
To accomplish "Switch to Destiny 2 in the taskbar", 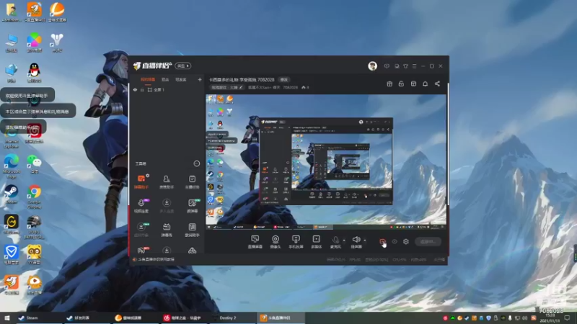I will [233, 318].
